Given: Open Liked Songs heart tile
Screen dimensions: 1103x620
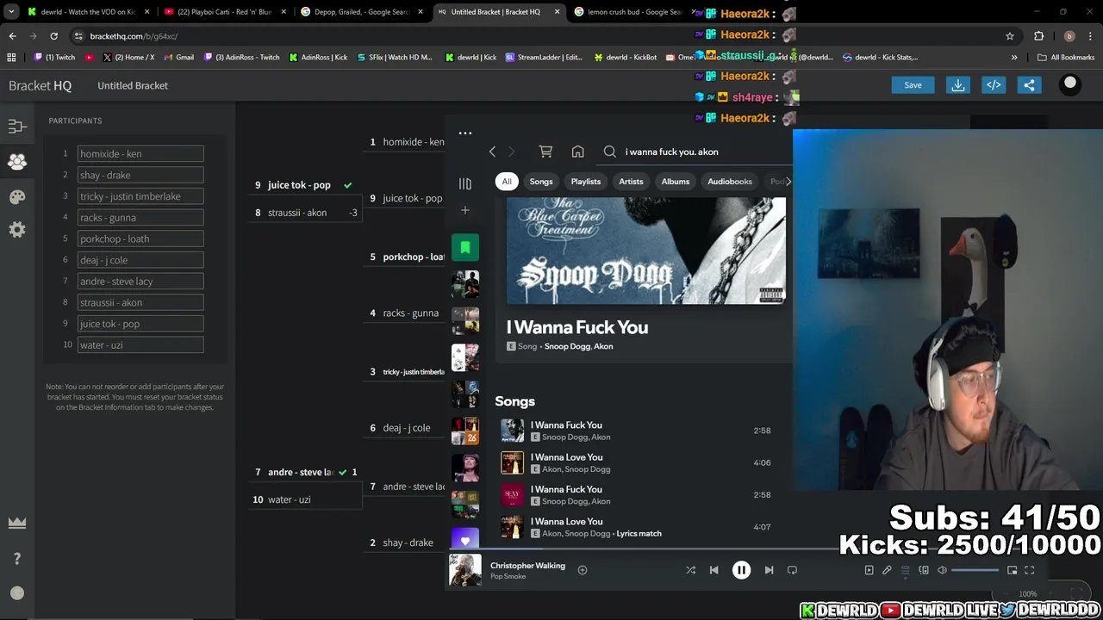Looking at the screenshot, I should 465,540.
